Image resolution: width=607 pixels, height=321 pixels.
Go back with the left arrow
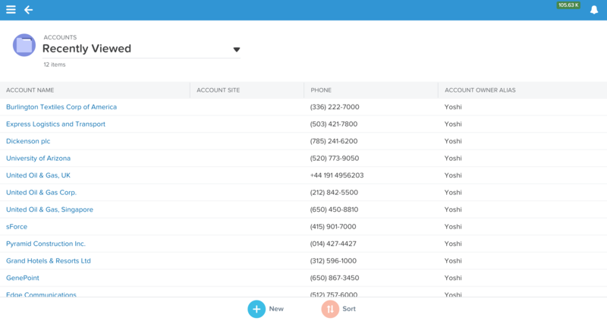[28, 10]
